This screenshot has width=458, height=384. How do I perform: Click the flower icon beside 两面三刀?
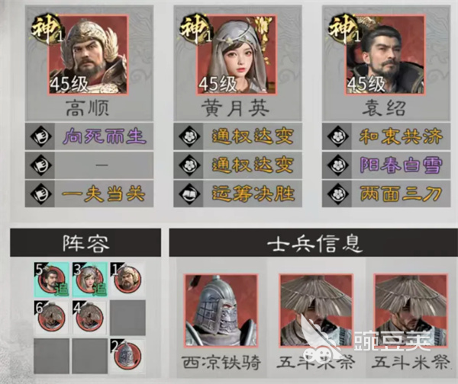[x=338, y=194]
